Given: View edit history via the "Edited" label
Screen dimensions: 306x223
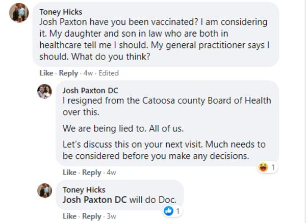Looking at the screenshot, I should click(109, 73).
